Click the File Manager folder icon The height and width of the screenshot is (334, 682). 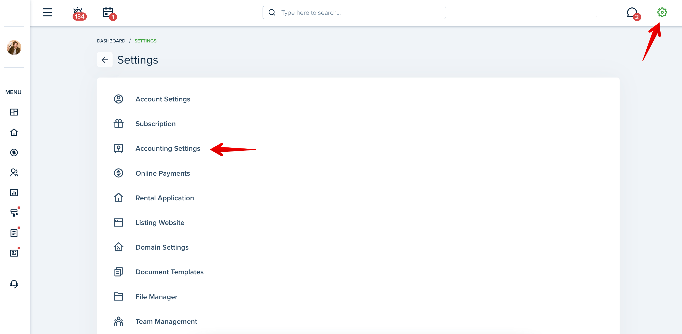(119, 296)
